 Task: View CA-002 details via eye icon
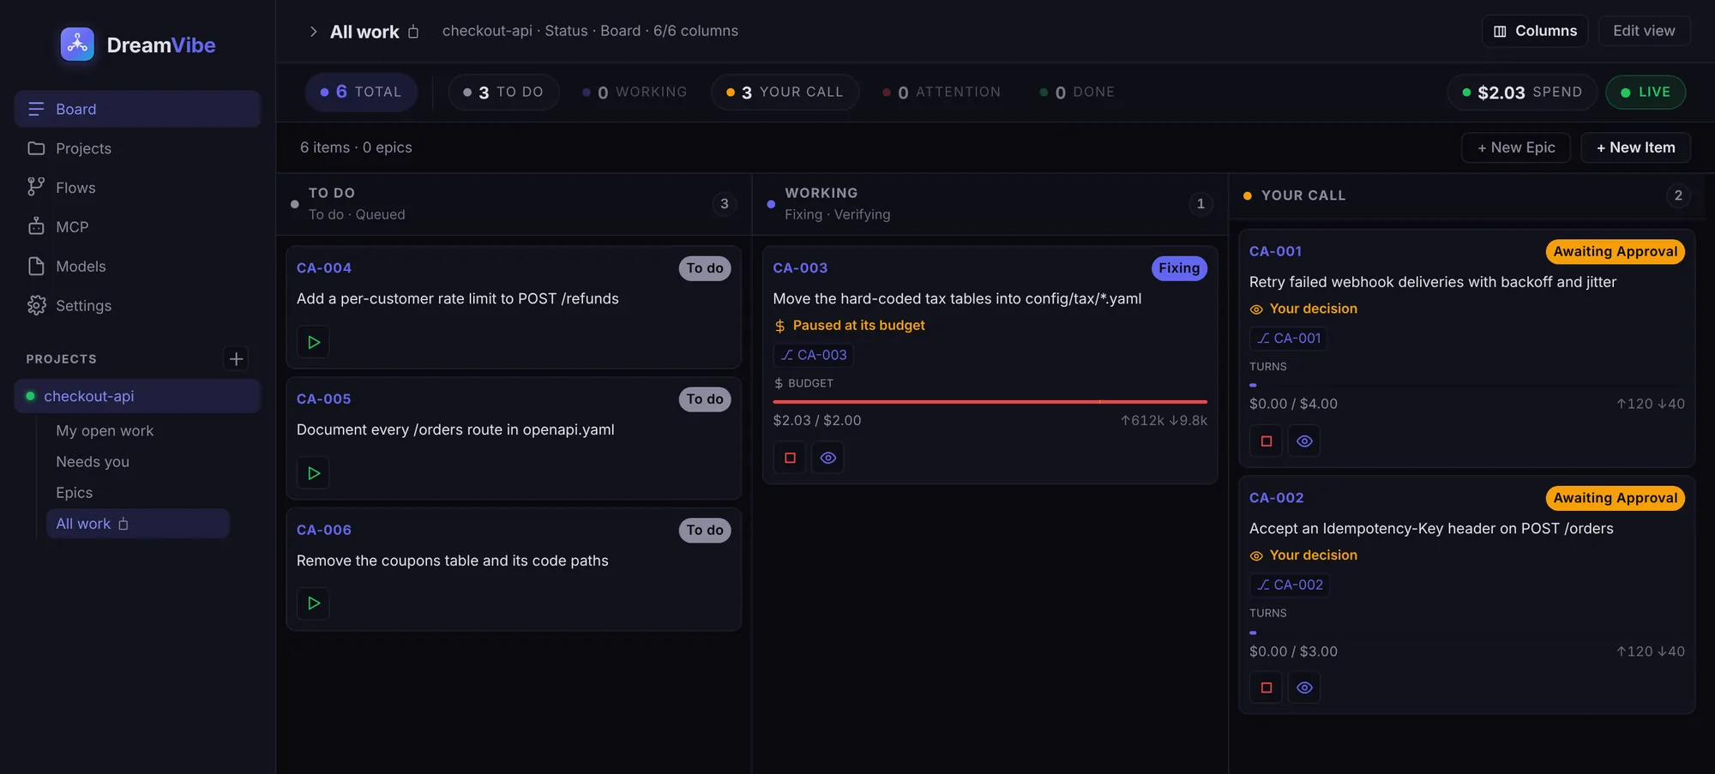[x=1304, y=687]
